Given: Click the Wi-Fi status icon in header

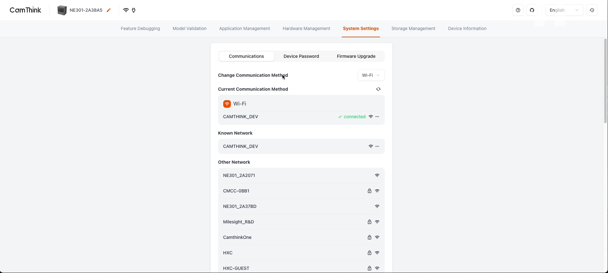Looking at the screenshot, I should pos(126,10).
